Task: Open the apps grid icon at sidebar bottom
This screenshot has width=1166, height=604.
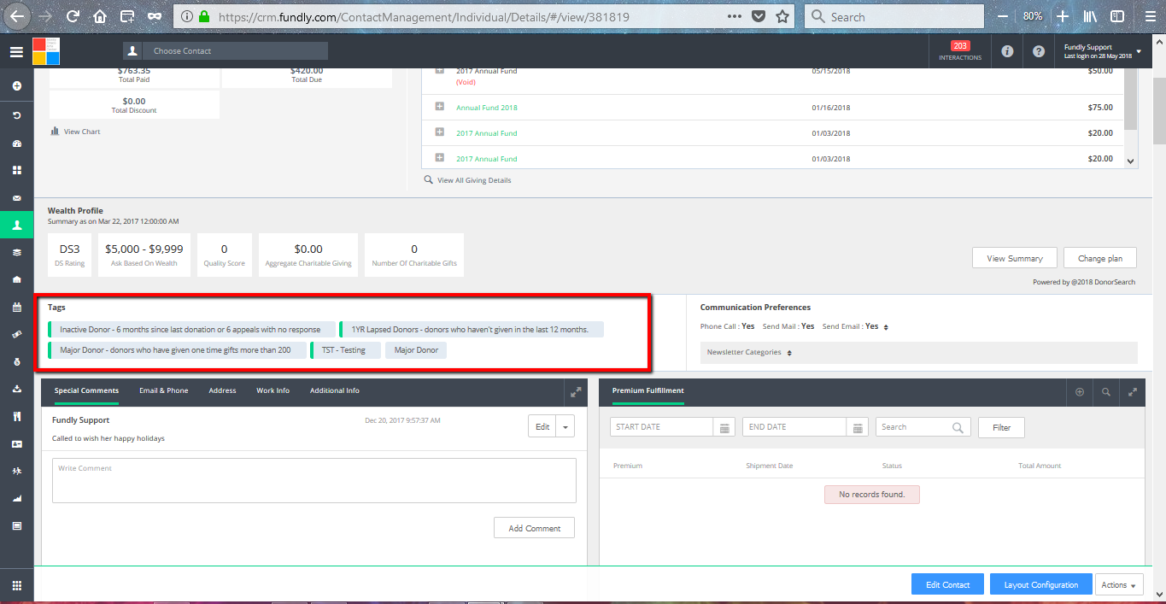Action: coord(16,585)
